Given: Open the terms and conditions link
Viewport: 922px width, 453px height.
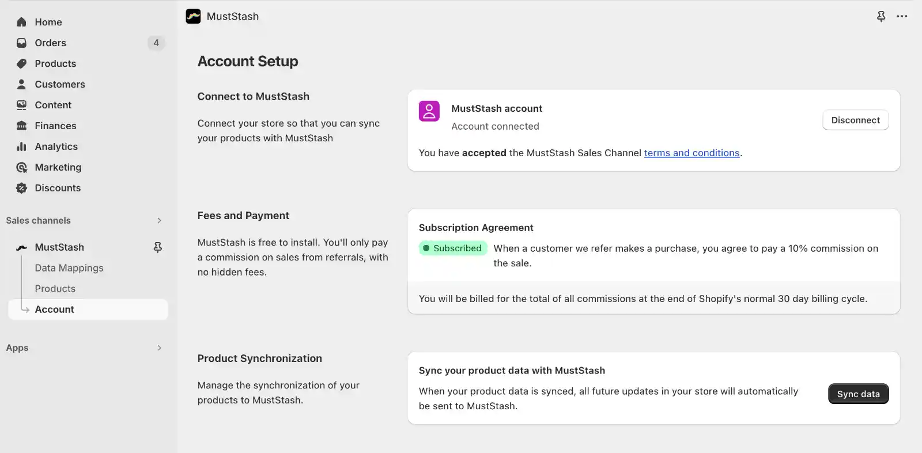Looking at the screenshot, I should point(691,153).
